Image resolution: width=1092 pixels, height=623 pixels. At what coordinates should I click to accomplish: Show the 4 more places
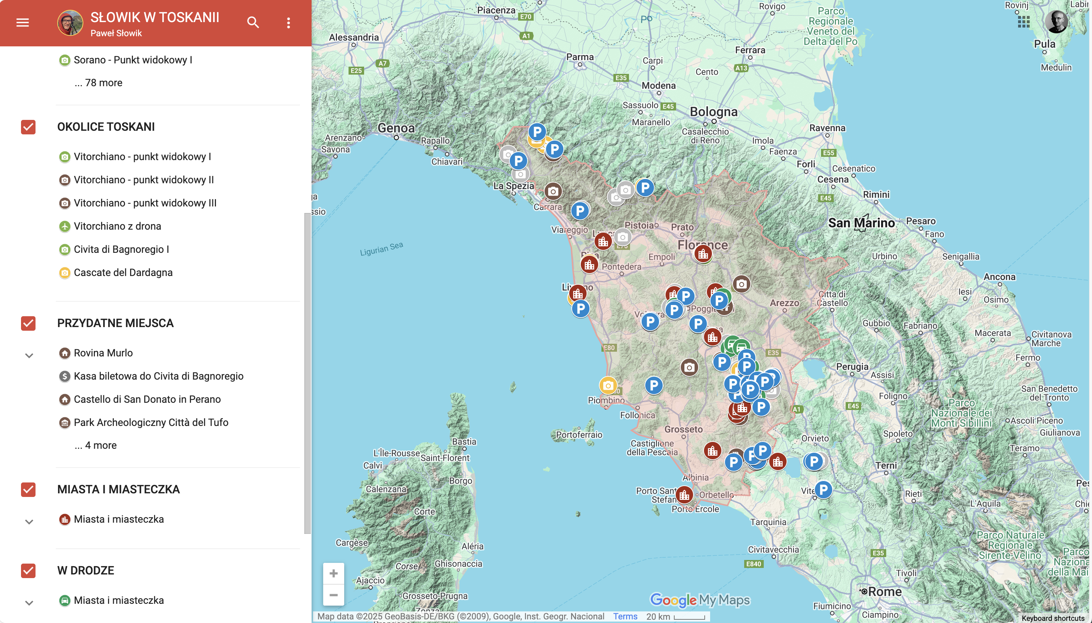coord(95,445)
